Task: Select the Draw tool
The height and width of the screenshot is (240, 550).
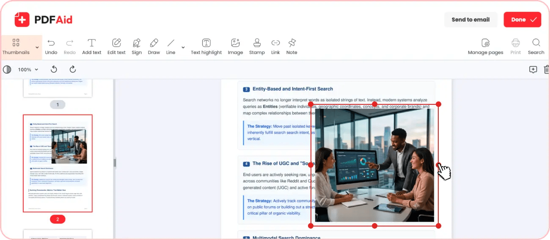Action: (x=154, y=47)
